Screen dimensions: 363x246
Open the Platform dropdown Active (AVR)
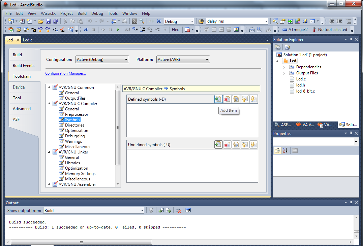(x=183, y=60)
